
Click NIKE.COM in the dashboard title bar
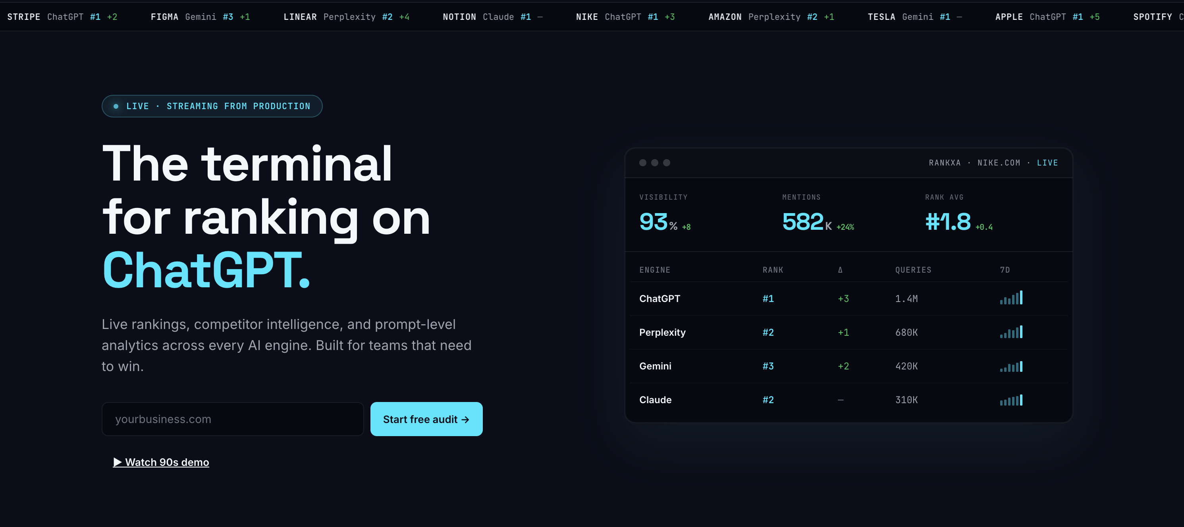(x=999, y=163)
